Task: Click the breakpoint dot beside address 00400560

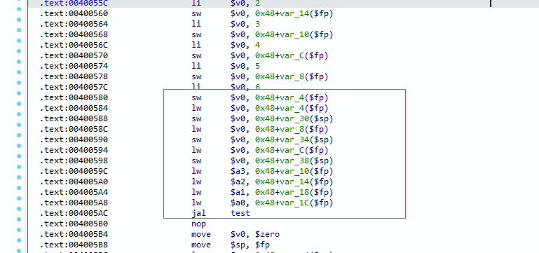Action: pyautogui.click(x=19, y=14)
